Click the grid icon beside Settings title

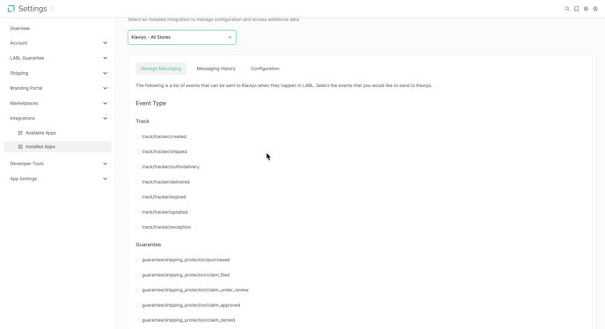(x=52, y=9)
